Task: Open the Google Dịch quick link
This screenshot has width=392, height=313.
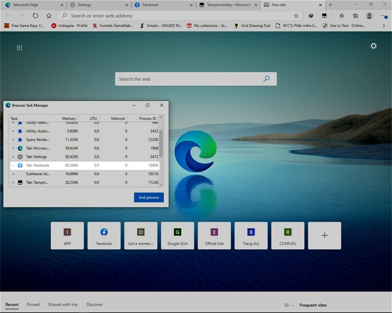Action: [177, 236]
